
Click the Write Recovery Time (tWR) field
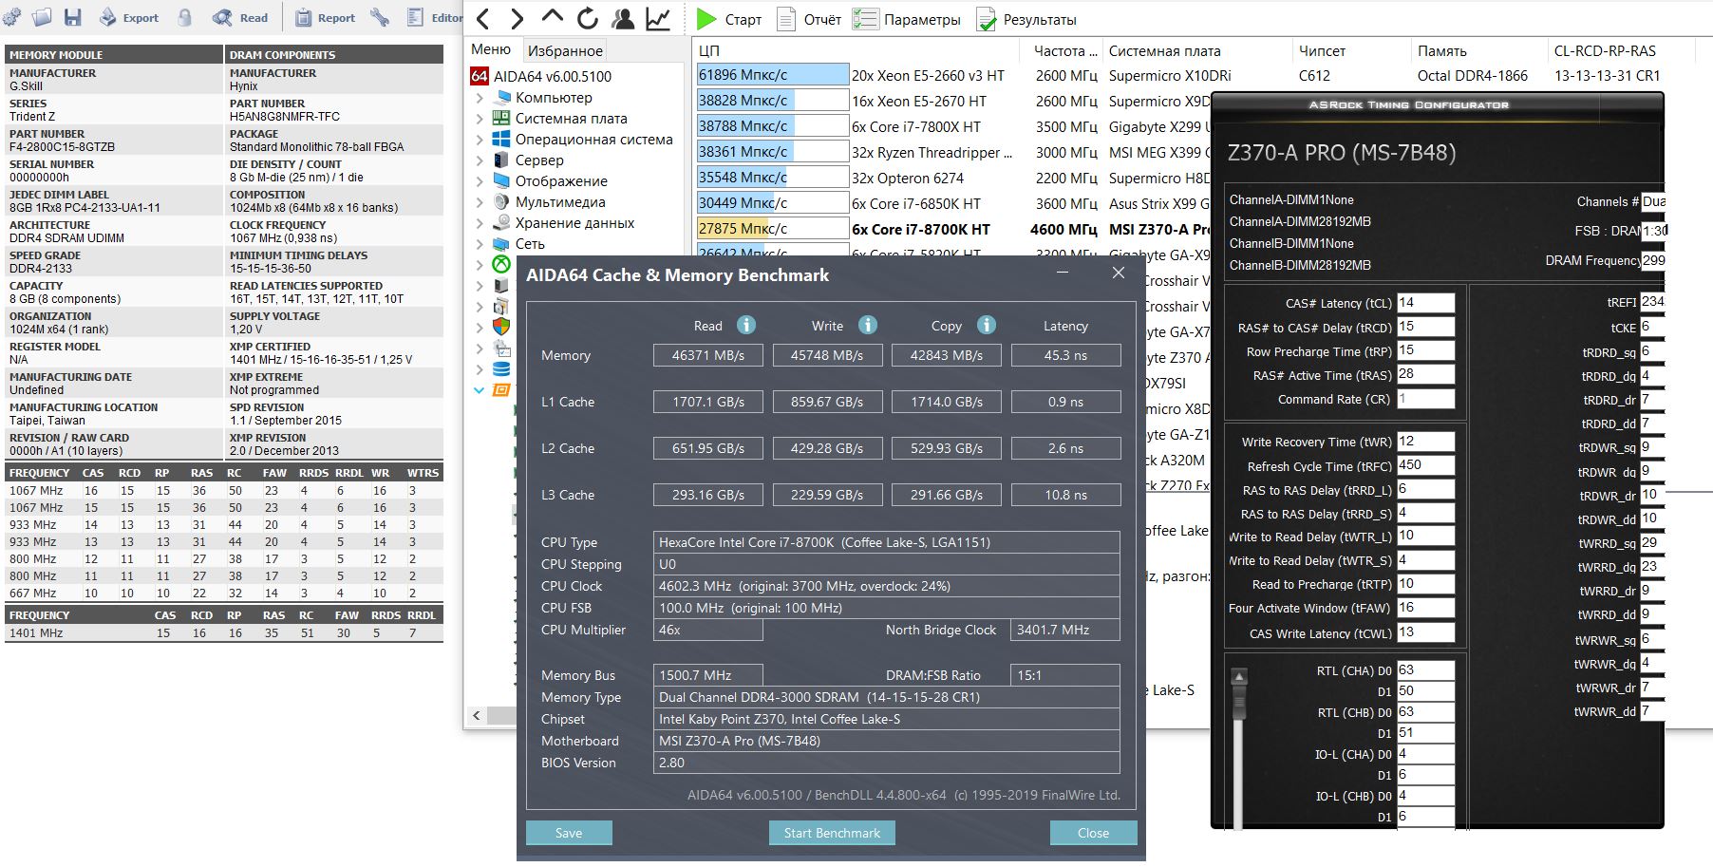click(1425, 442)
